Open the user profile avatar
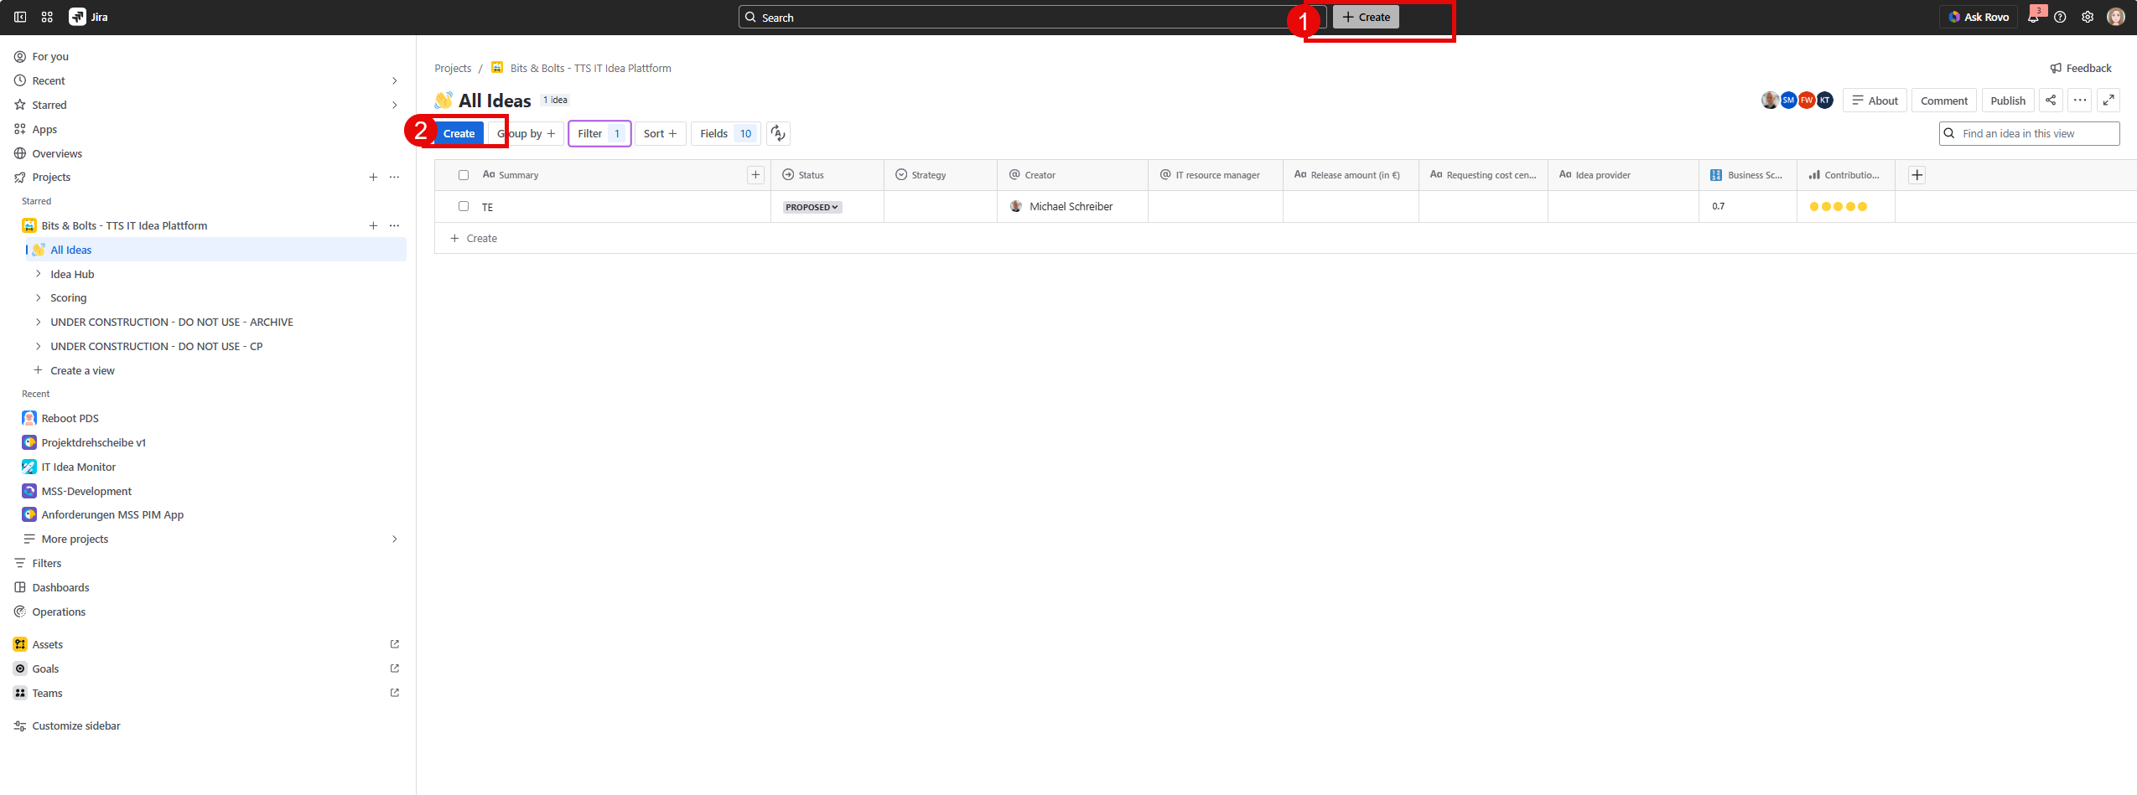The height and width of the screenshot is (795, 2137). click(x=2116, y=17)
